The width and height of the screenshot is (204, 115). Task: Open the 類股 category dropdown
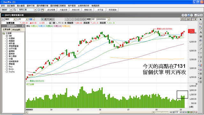coord(14,19)
